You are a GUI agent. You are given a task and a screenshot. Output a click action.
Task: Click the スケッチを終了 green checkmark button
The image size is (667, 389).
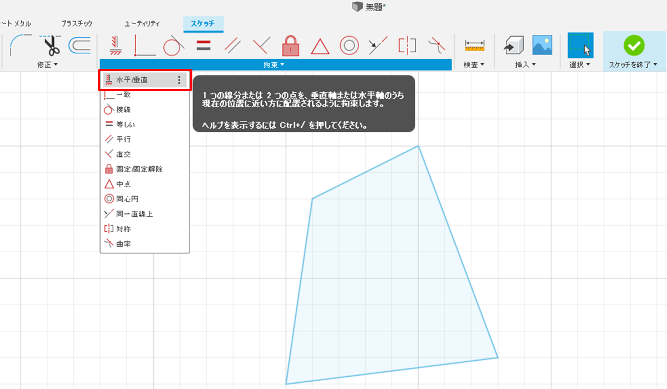point(634,46)
